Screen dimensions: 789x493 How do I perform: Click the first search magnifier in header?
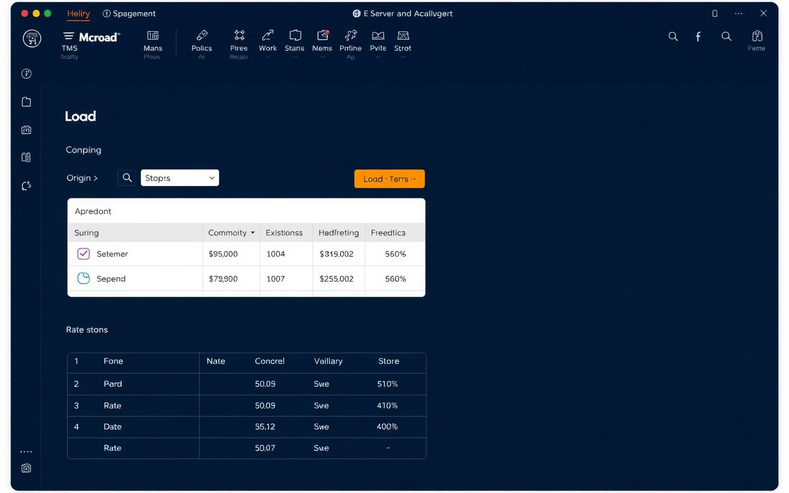pos(673,36)
